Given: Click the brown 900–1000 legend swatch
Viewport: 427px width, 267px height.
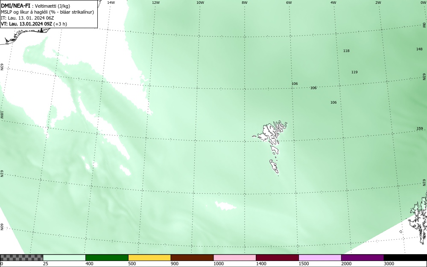Looking at the screenshot, I should pyautogui.click(x=192, y=258).
